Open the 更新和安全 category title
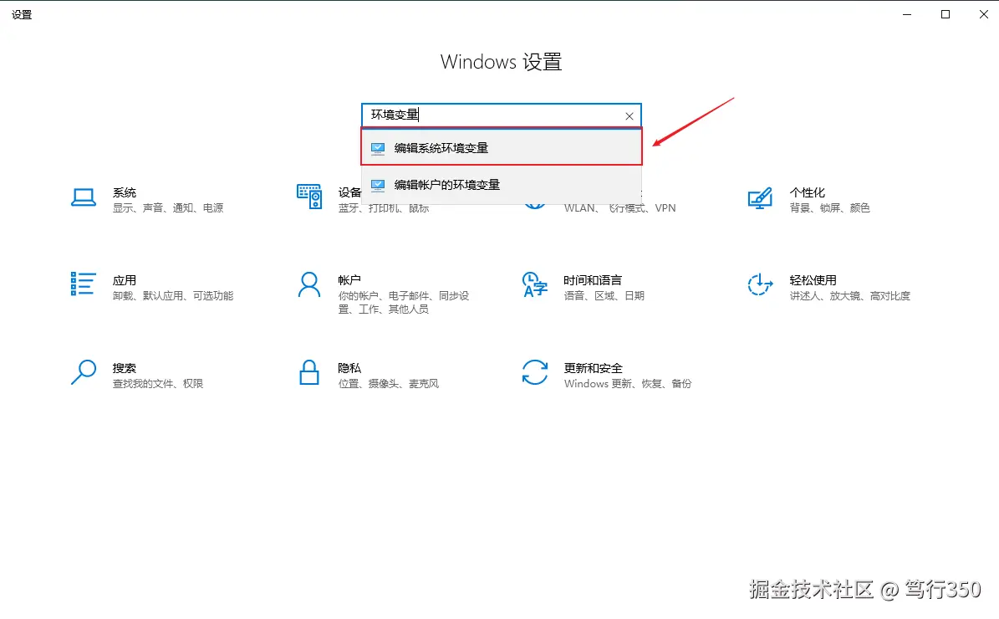This screenshot has height=619, width=999. (x=593, y=368)
